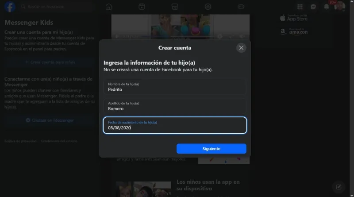This screenshot has width=354, height=197.
Task: Open the Home tab icon
Action: click(x=109, y=7)
